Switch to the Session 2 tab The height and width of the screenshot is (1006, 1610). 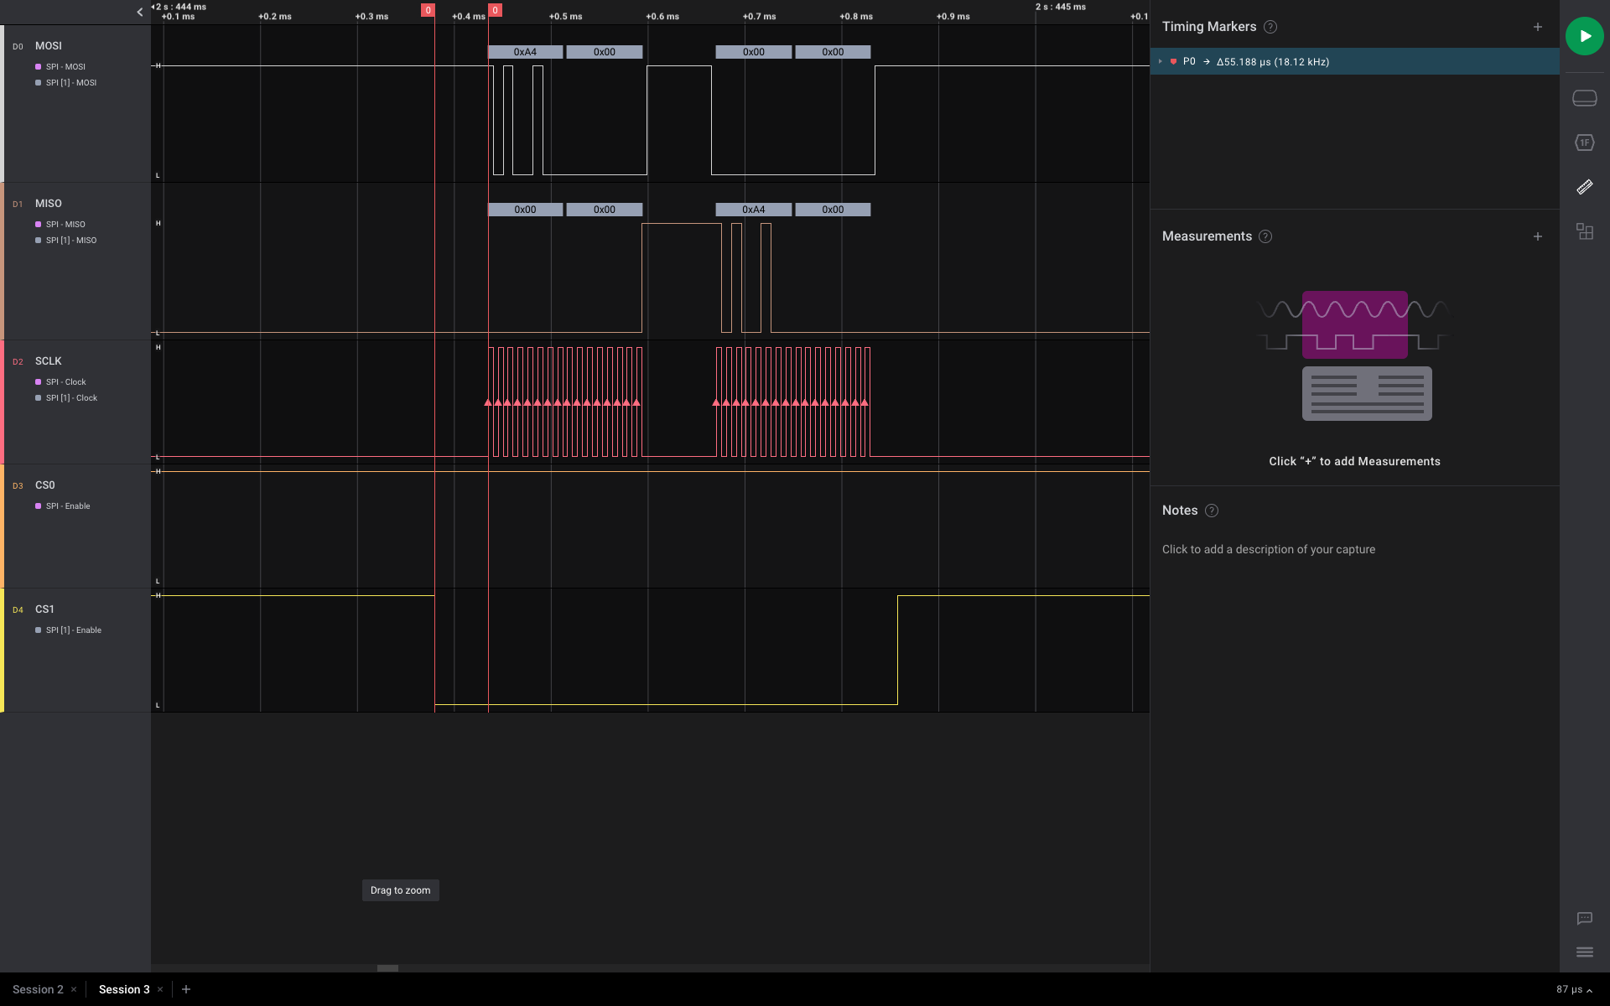[38, 989]
